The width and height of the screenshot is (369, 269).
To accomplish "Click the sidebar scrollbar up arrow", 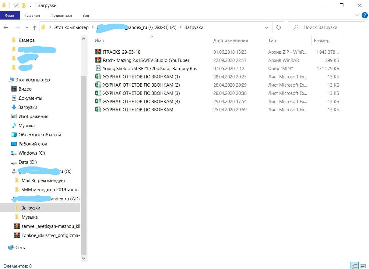I will pyautogui.click(x=83, y=38).
